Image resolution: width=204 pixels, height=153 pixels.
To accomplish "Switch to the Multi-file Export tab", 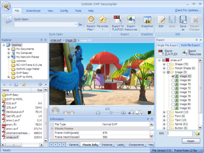I will 190,45.
